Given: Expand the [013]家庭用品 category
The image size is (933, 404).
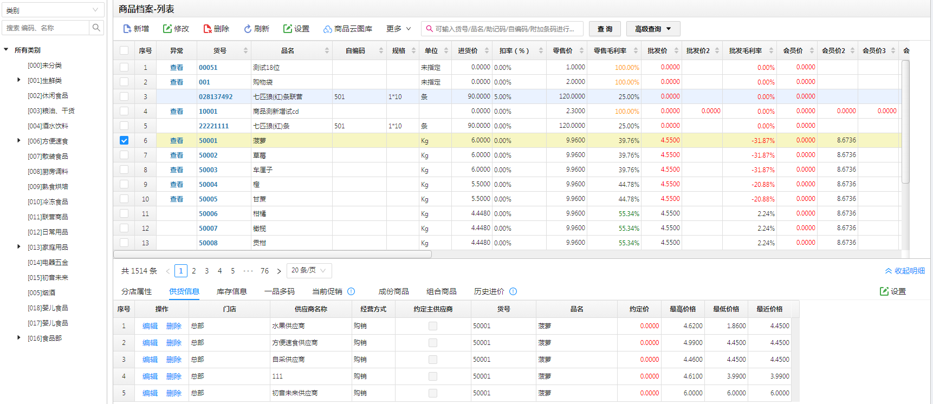Looking at the screenshot, I should (19, 247).
